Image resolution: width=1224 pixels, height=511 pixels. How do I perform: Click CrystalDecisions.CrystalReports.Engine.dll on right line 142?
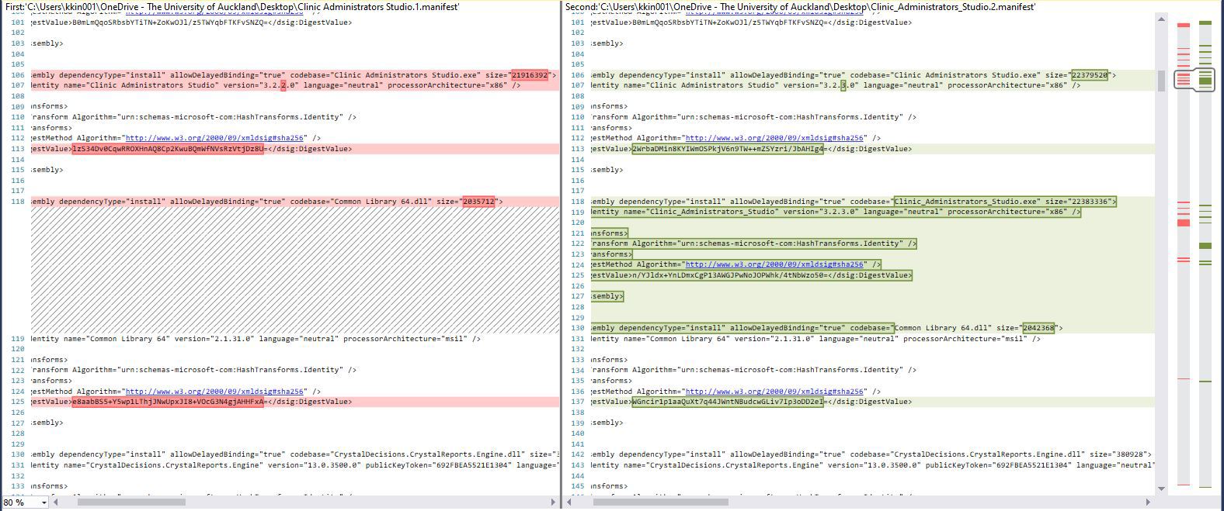click(x=988, y=454)
